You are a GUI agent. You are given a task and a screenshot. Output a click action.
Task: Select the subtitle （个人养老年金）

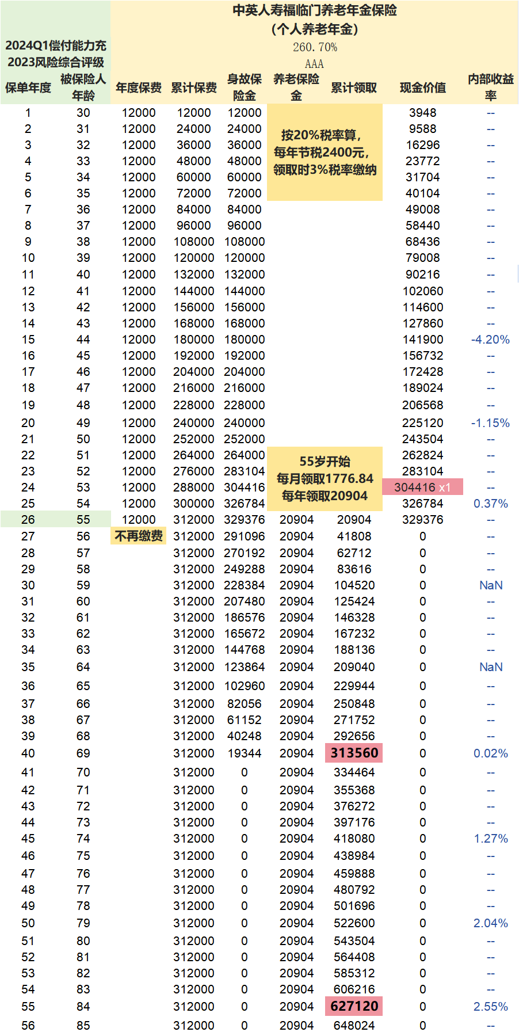click(315, 29)
